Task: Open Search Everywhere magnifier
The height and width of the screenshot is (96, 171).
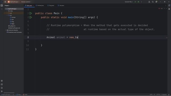Action: pyautogui.click(x=153, y=2)
